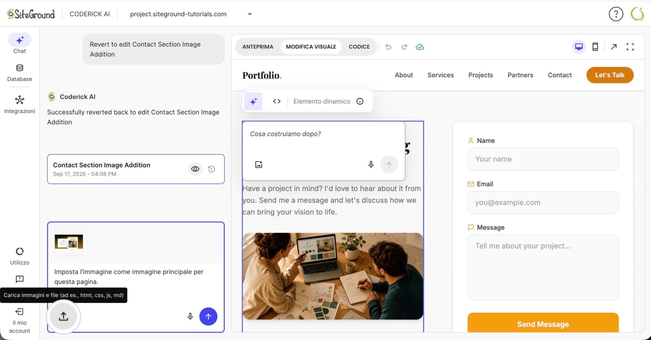Open the Projects nav link
This screenshot has width=651, height=340.
481,75
